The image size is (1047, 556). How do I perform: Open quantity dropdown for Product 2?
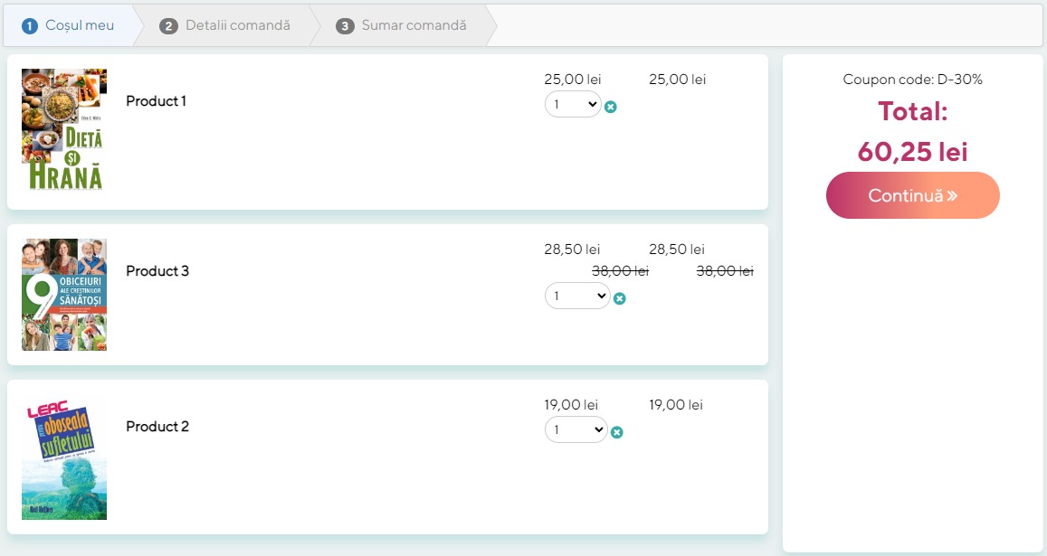(x=576, y=429)
